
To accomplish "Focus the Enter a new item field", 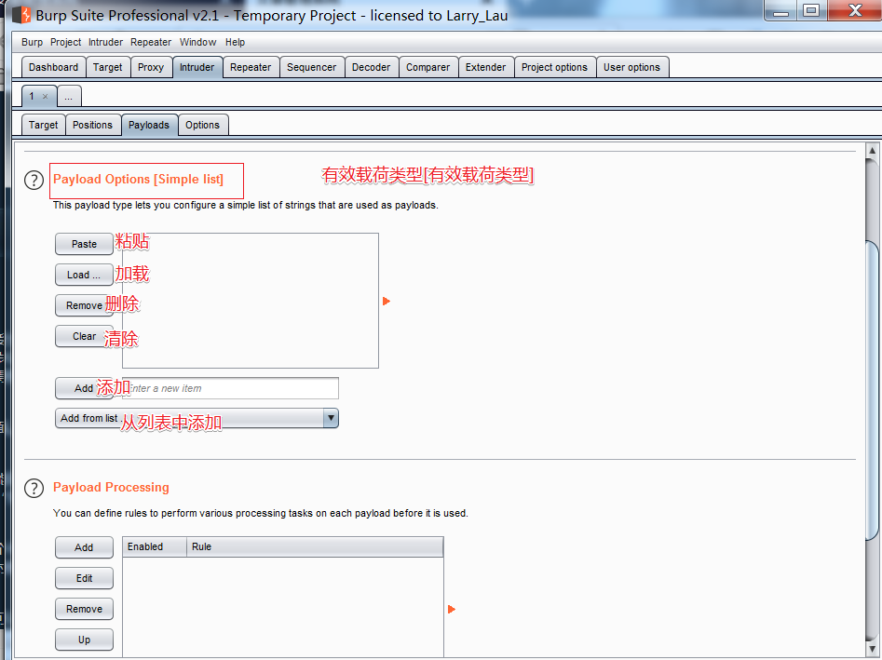I will tap(231, 388).
